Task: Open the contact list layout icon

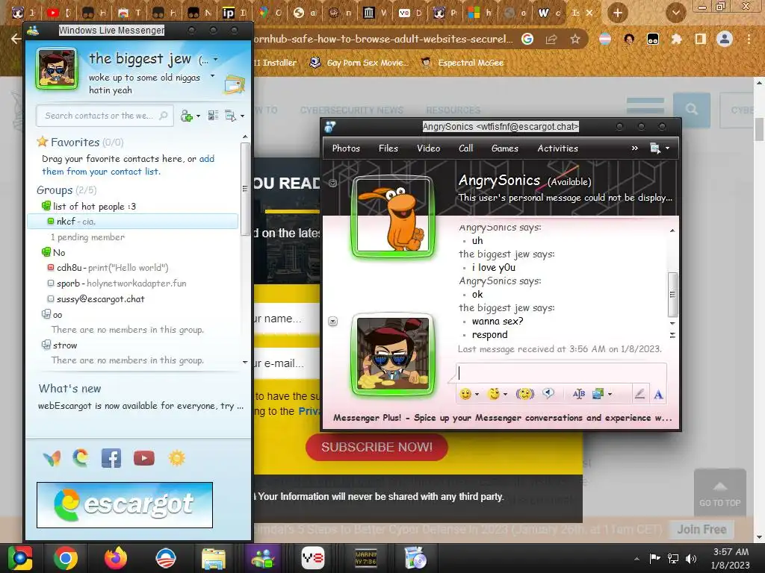Action: 213,116
